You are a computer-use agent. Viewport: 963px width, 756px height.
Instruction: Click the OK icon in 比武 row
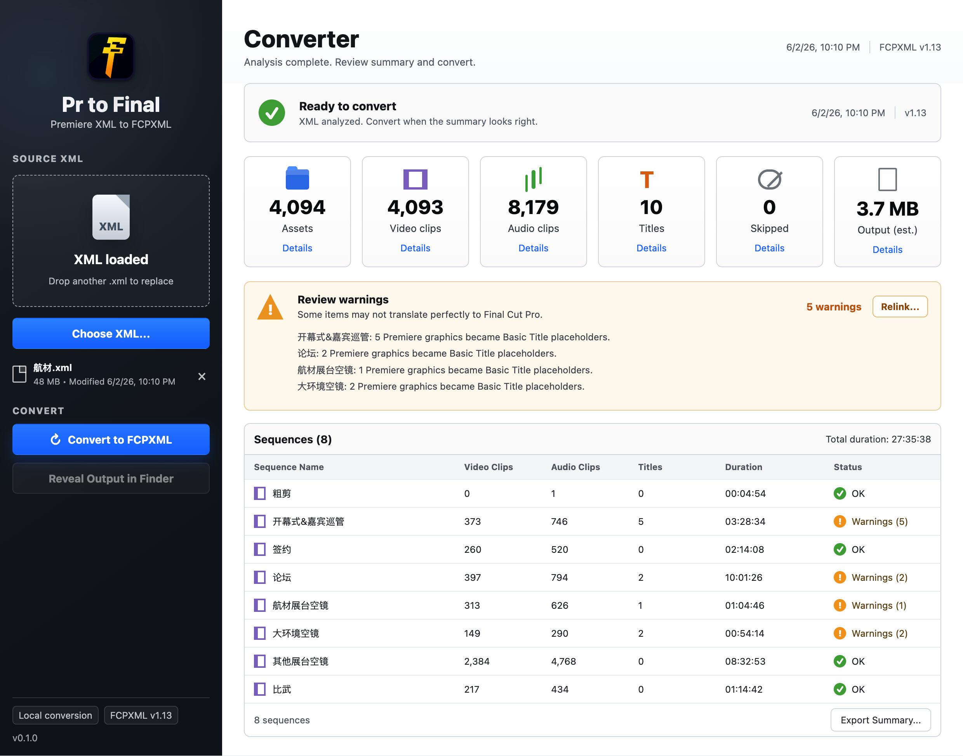click(840, 689)
